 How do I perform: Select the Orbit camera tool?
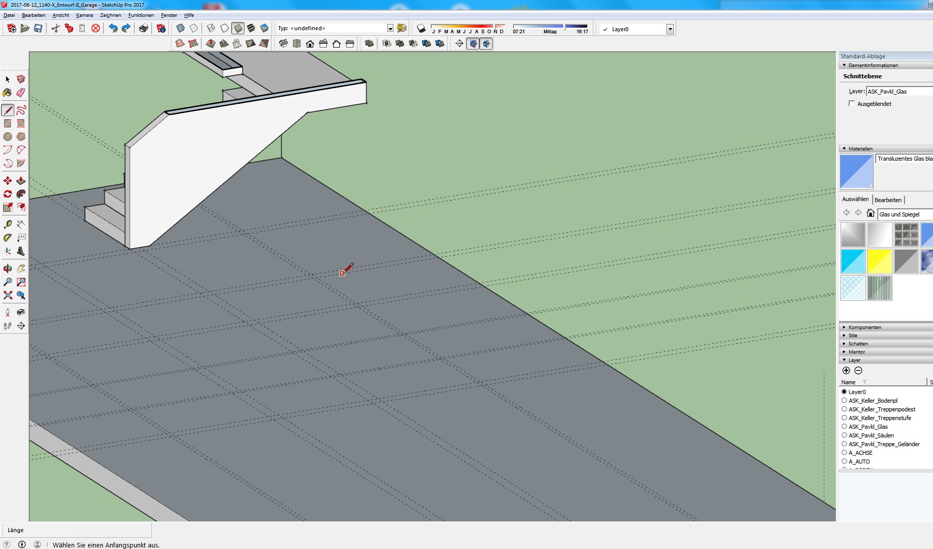8,268
